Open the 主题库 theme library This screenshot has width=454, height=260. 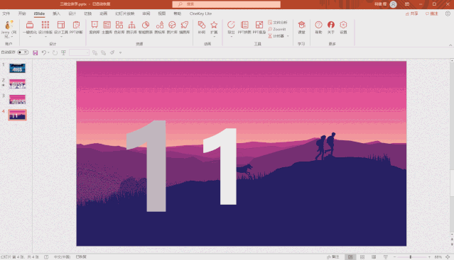(x=107, y=28)
